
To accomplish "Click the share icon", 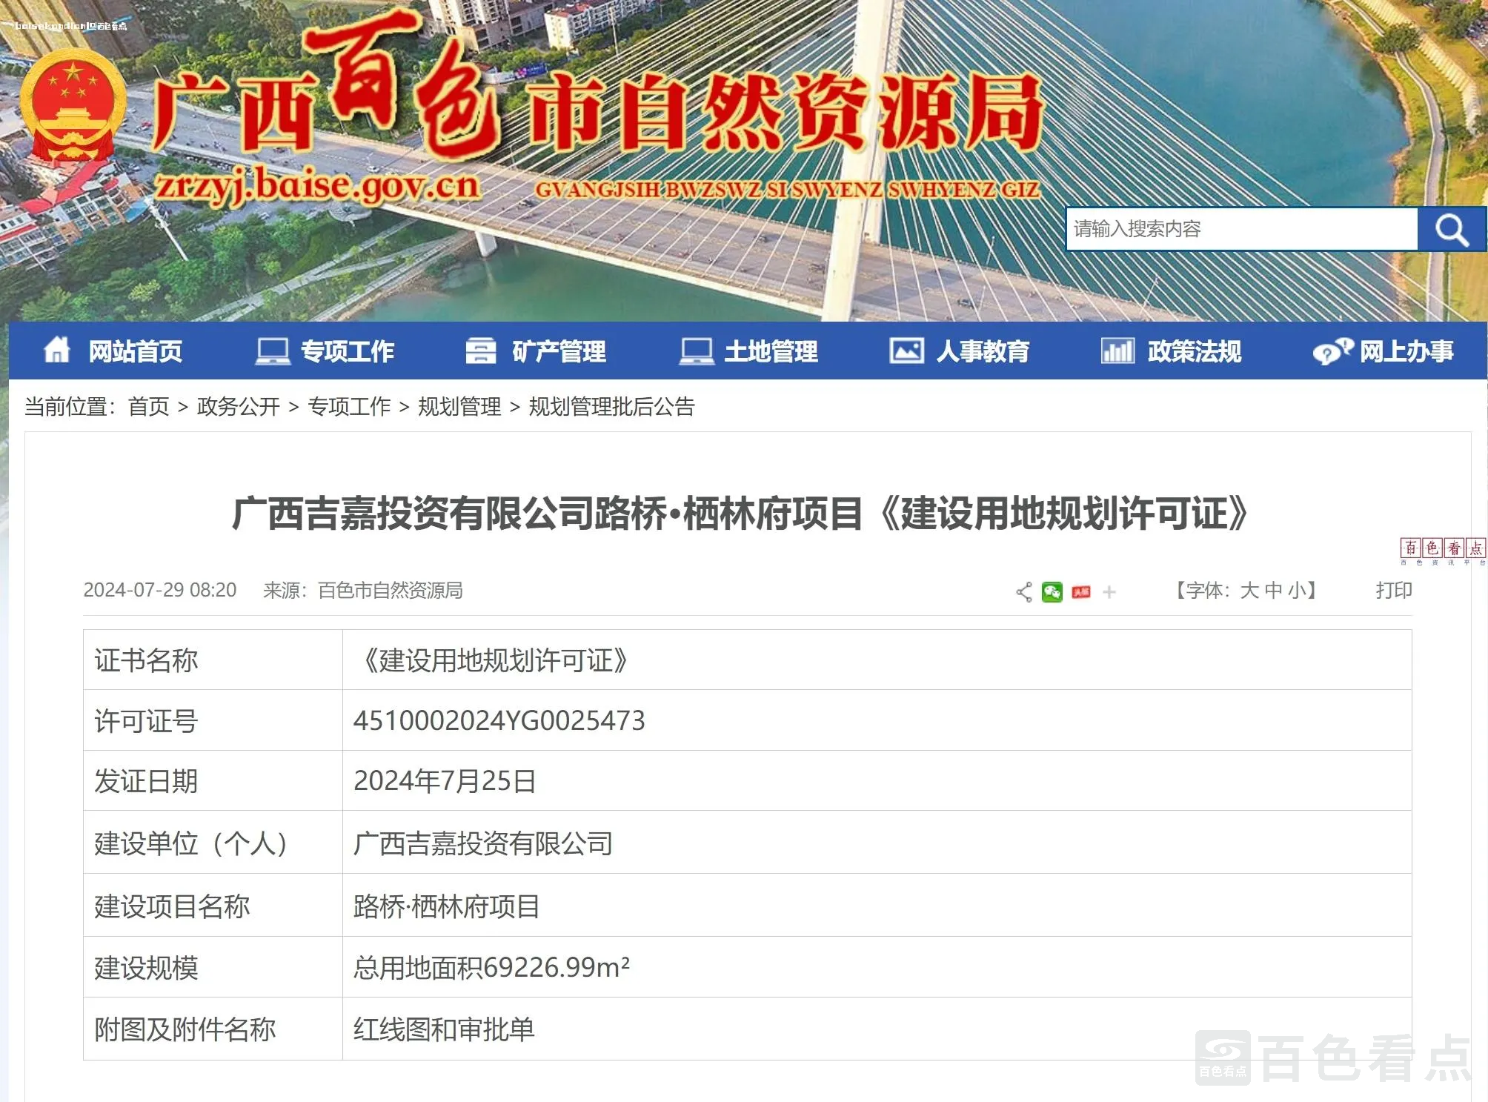I will 1024,591.
